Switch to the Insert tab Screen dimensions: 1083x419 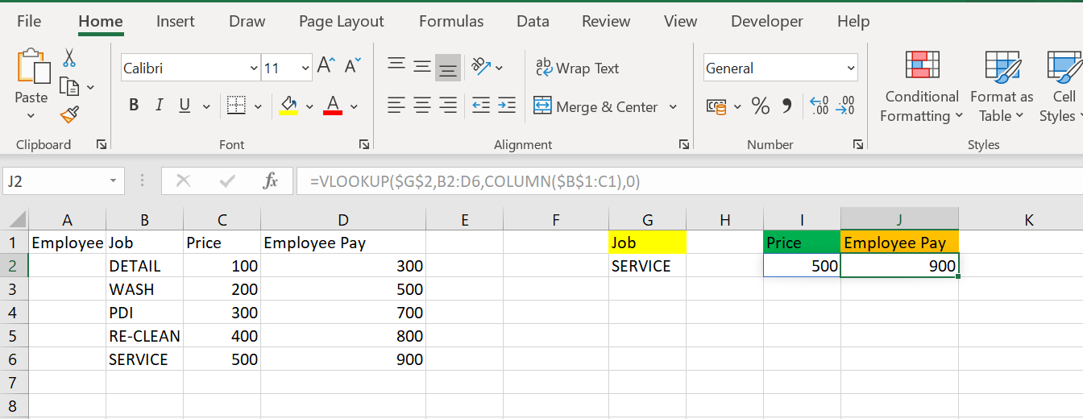point(176,22)
